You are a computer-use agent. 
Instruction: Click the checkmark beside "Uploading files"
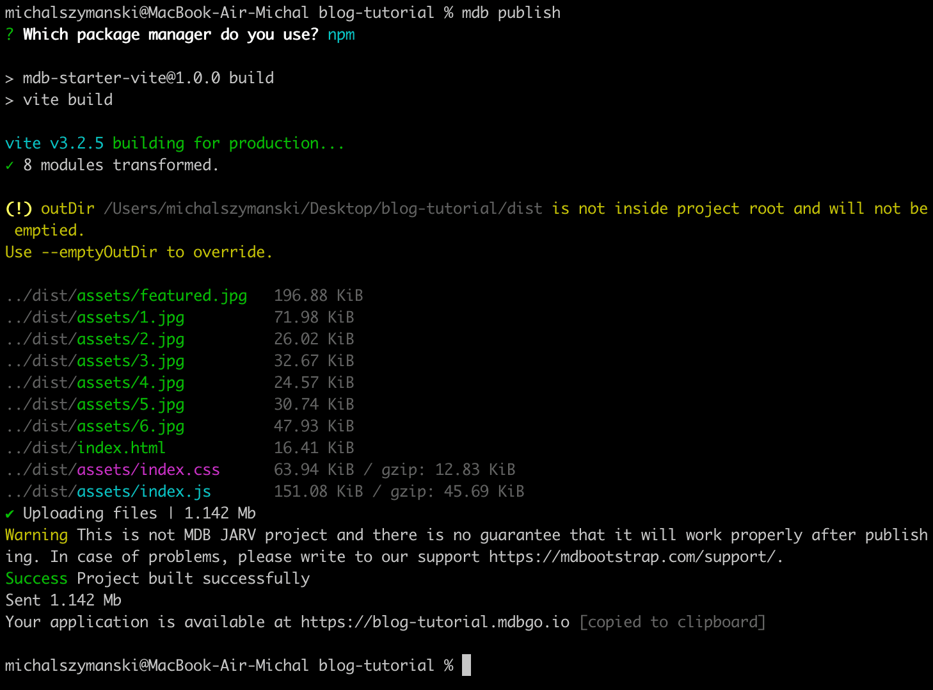click(10, 513)
